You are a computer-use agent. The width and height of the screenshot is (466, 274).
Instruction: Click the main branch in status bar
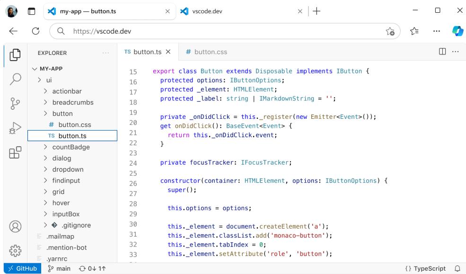[59, 268]
